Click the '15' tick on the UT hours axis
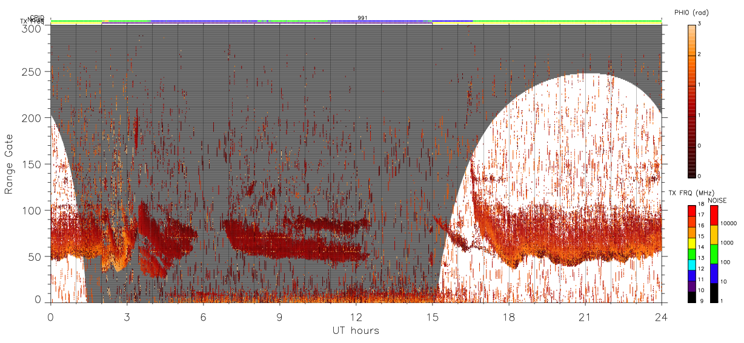 (432, 316)
